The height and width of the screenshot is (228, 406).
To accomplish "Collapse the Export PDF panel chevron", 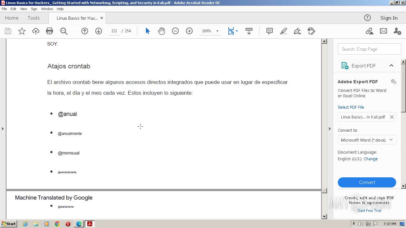I will point(391,66).
